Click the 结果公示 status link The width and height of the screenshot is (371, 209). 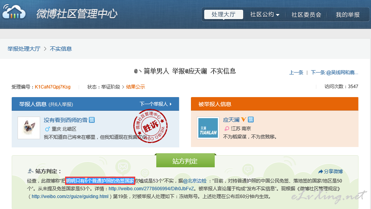135,87
